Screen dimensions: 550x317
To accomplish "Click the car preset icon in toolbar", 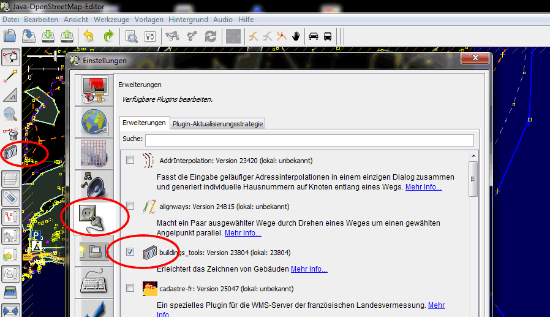I will 314,36.
